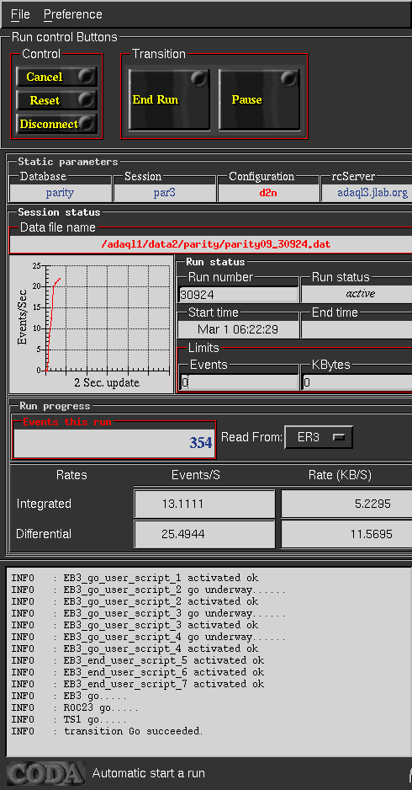Image resolution: width=412 pixels, height=790 pixels.
Task: Pause the current run
Action: (260, 99)
